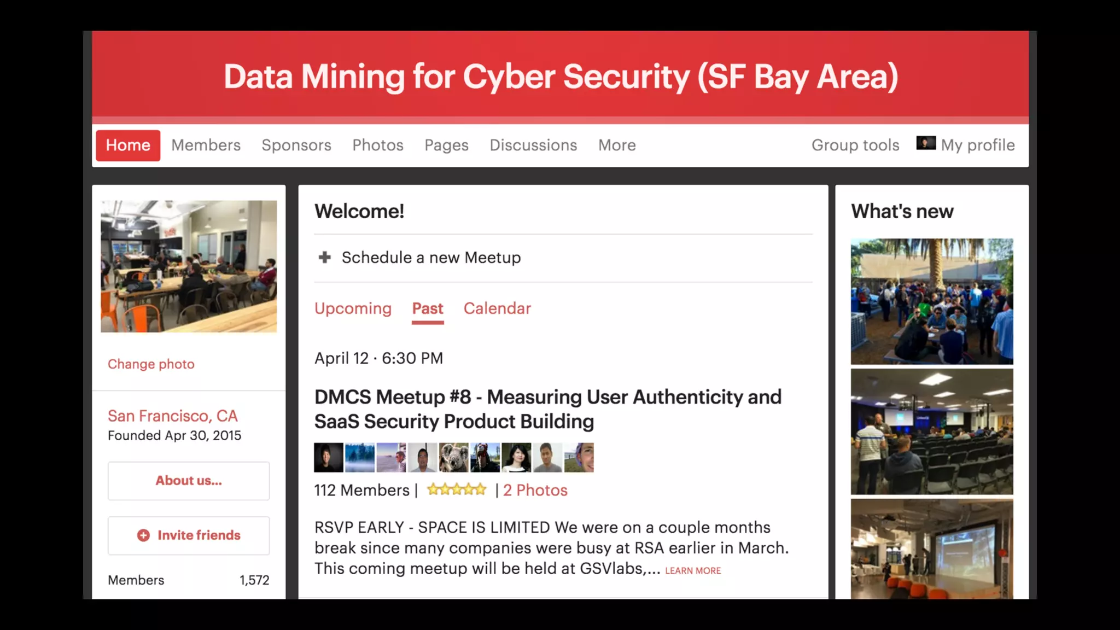Image resolution: width=1120 pixels, height=630 pixels.
Task: Open the More navigation menu
Action: tap(616, 145)
